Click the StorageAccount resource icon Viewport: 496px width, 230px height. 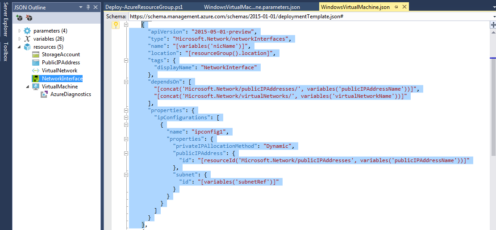click(x=36, y=55)
